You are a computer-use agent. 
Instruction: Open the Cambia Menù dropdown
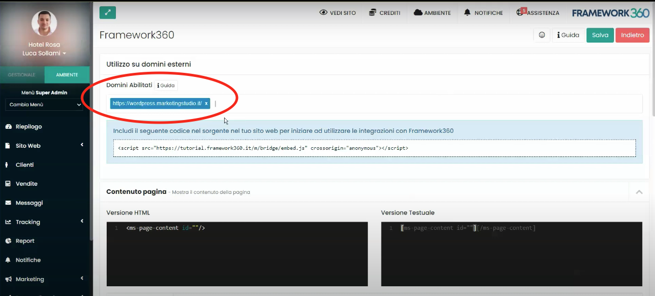44,105
